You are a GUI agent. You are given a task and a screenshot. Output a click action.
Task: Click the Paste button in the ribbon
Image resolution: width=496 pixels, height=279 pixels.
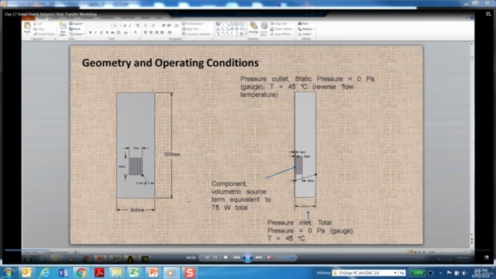click(27, 29)
